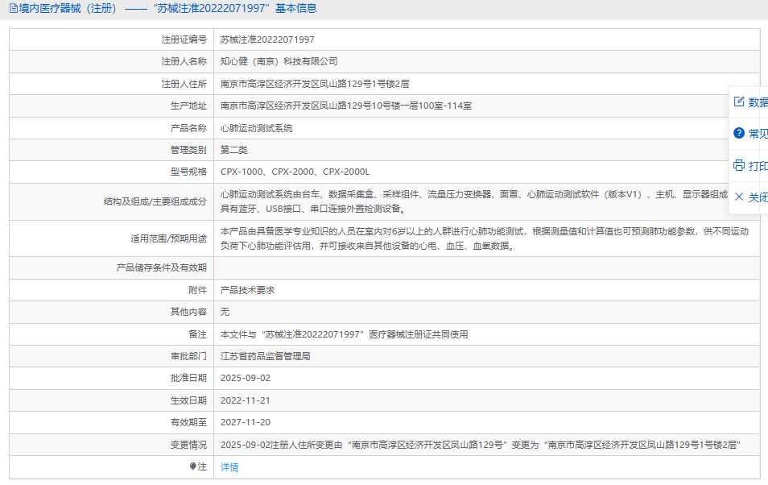Image resolution: width=768 pixels, height=485 pixels.
Task: Click the document icon beside the page title
Action: coord(13,8)
